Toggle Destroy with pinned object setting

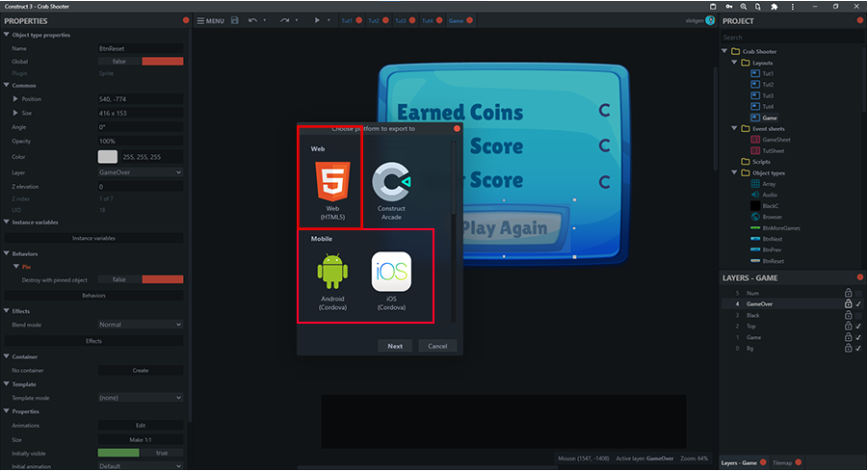pyautogui.click(x=141, y=279)
